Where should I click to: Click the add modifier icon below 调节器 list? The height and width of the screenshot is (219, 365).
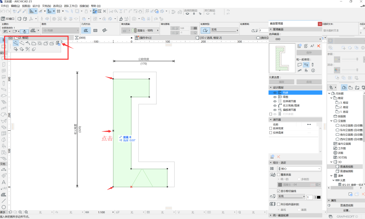click(x=272, y=157)
